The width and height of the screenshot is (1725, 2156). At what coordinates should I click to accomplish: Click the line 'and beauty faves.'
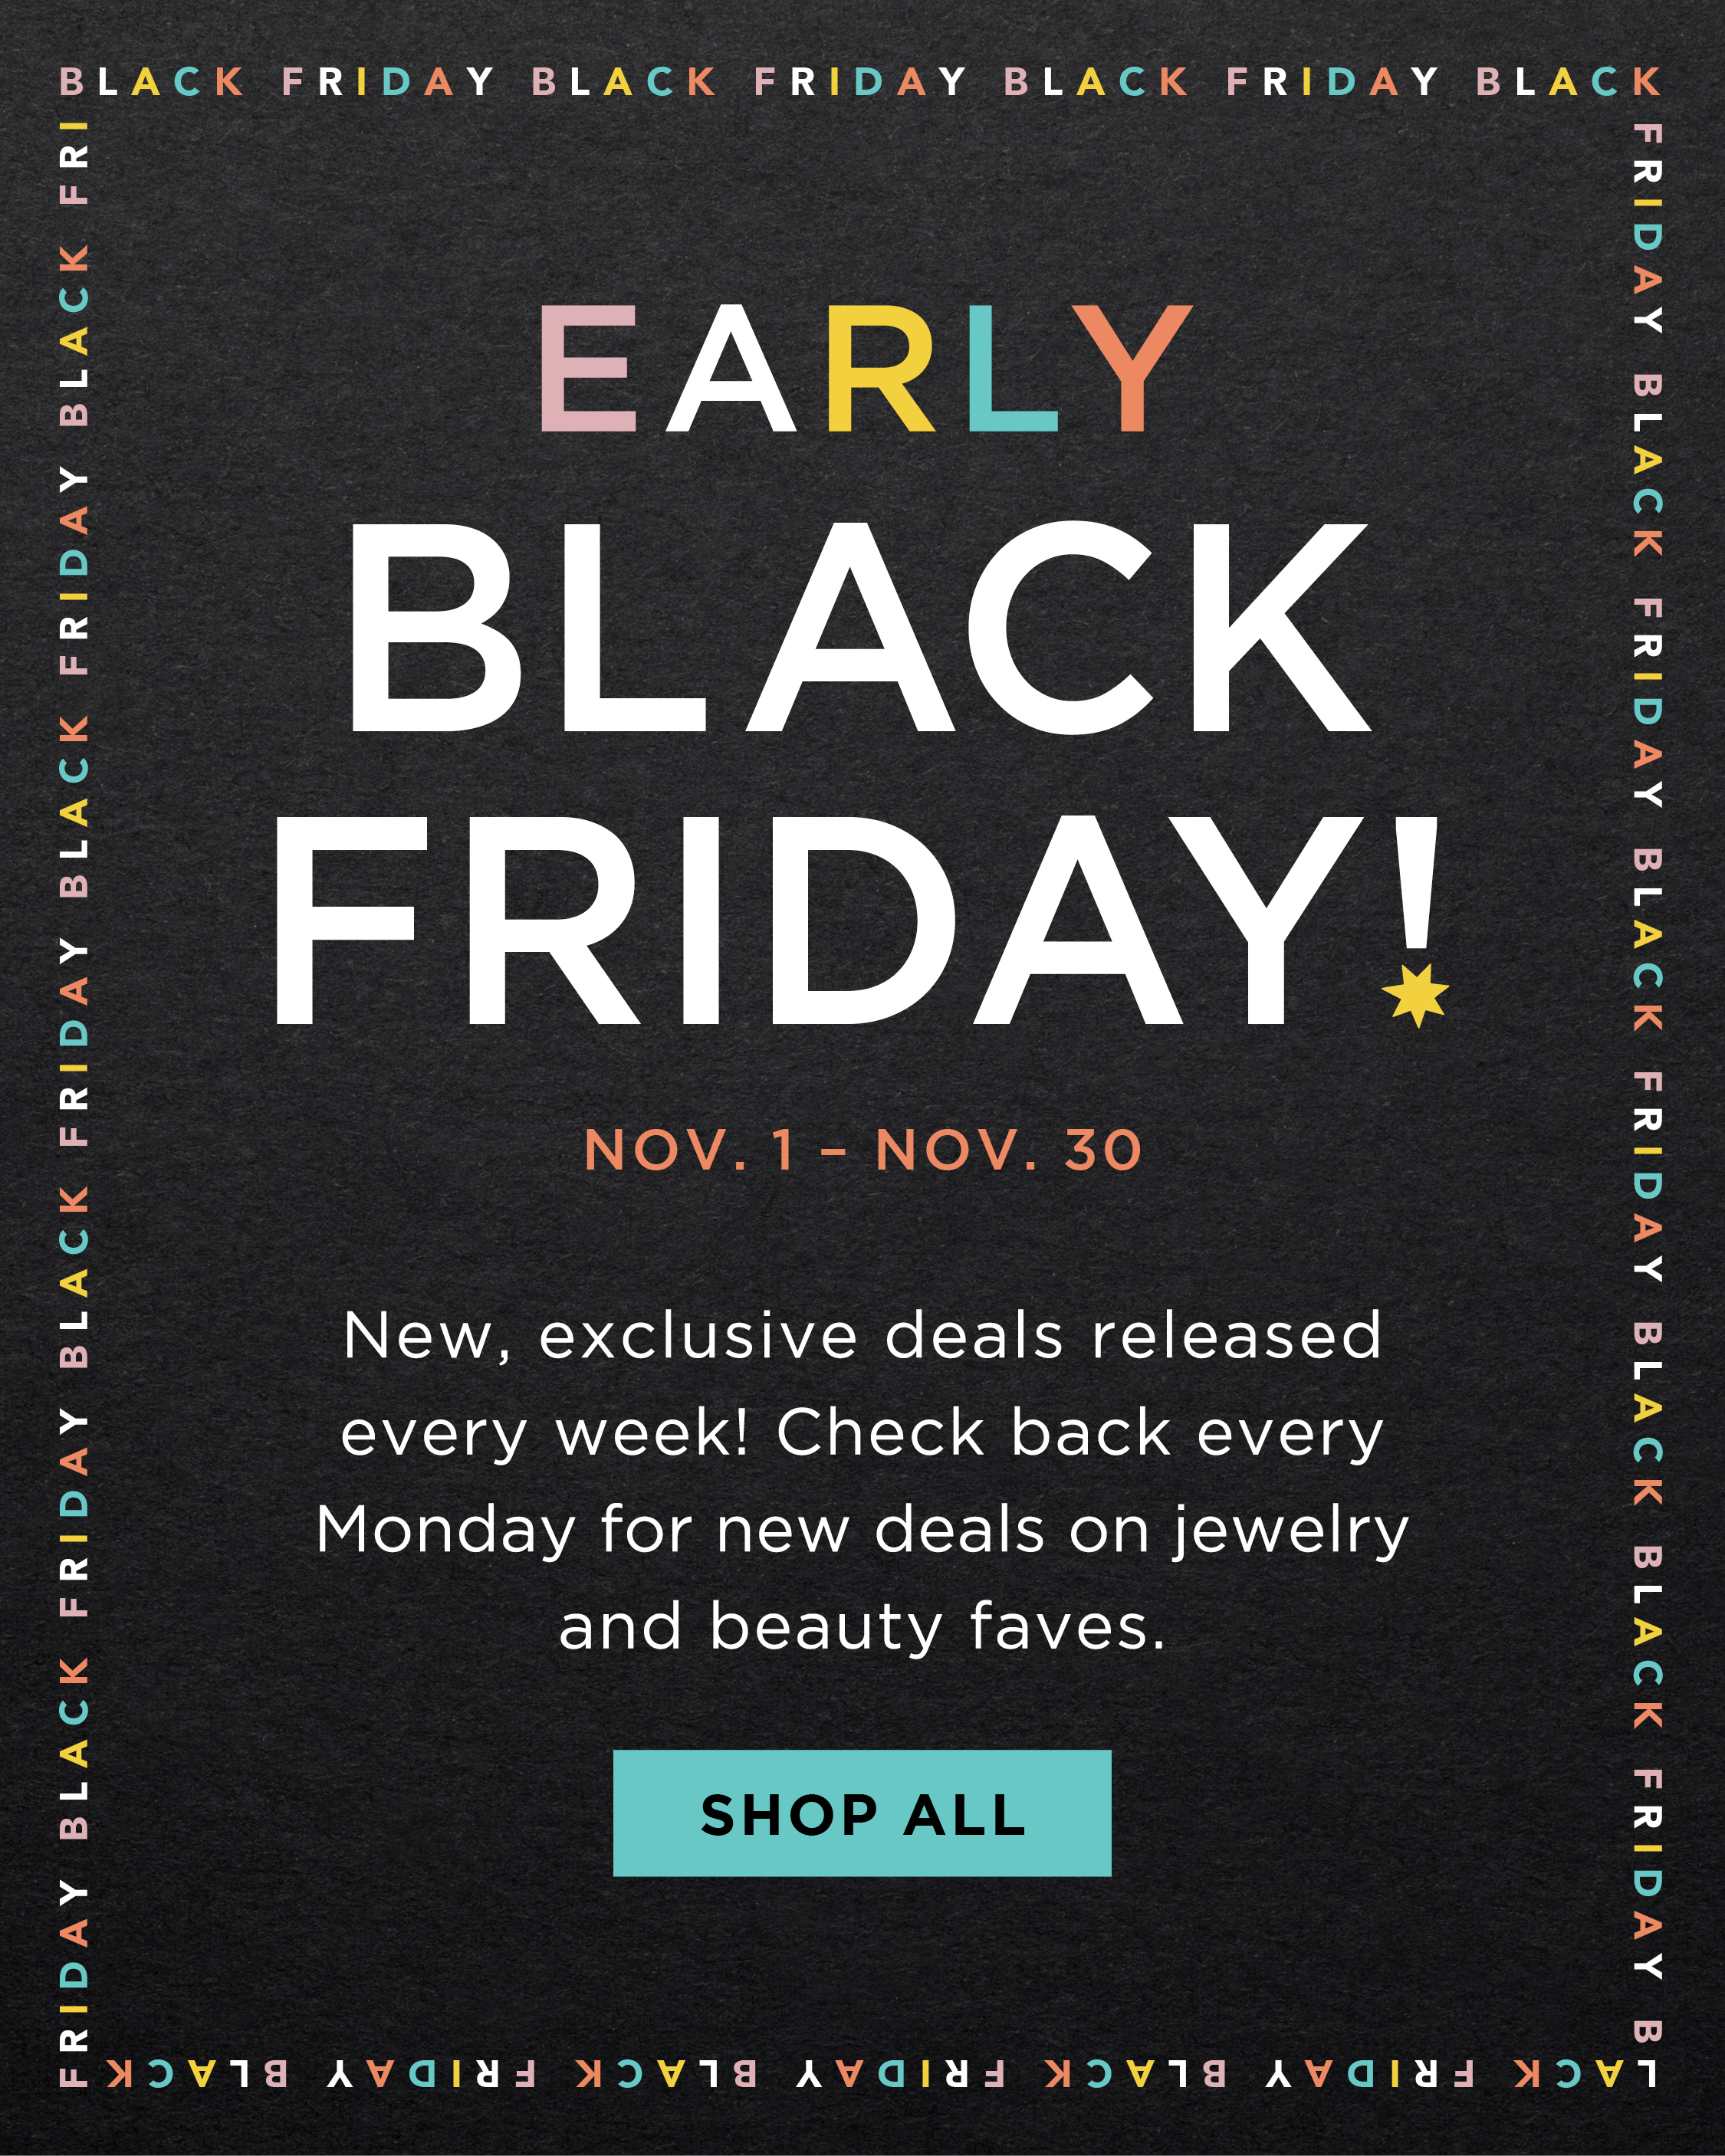[863, 1628]
